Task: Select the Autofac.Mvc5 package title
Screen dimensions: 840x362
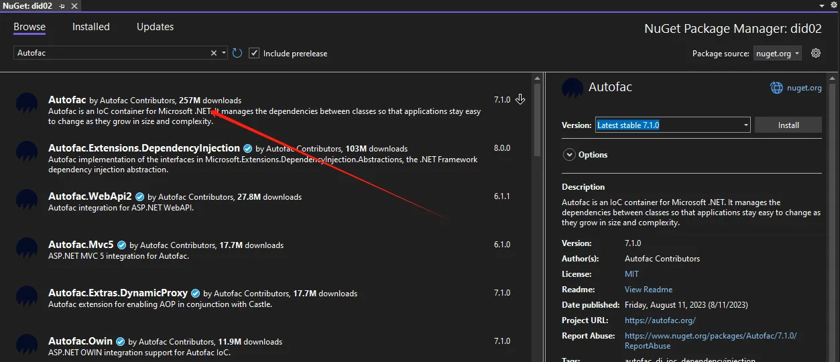Action: tap(81, 245)
